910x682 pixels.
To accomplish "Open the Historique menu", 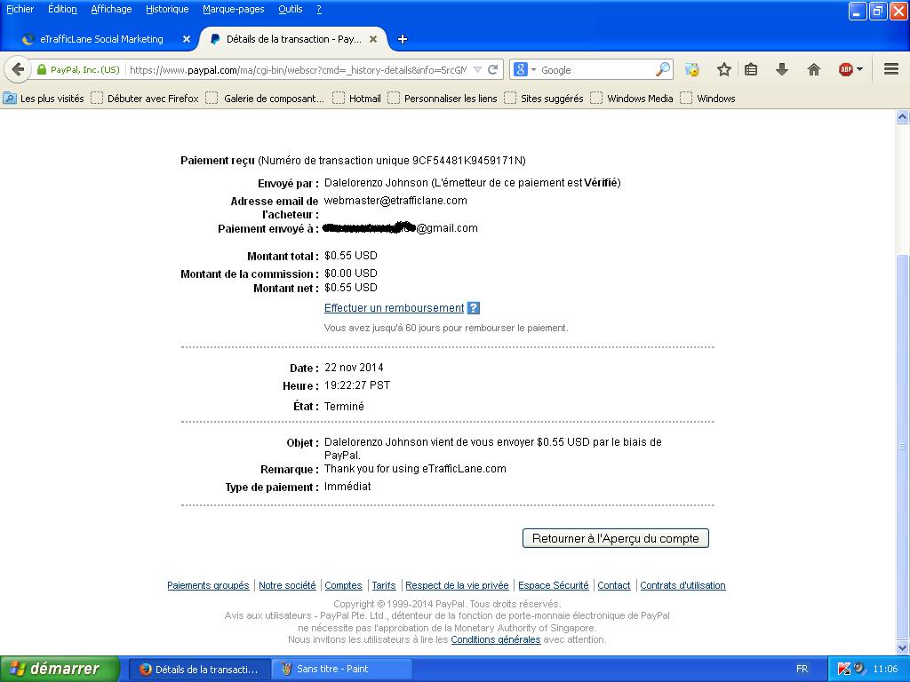I will (x=167, y=9).
